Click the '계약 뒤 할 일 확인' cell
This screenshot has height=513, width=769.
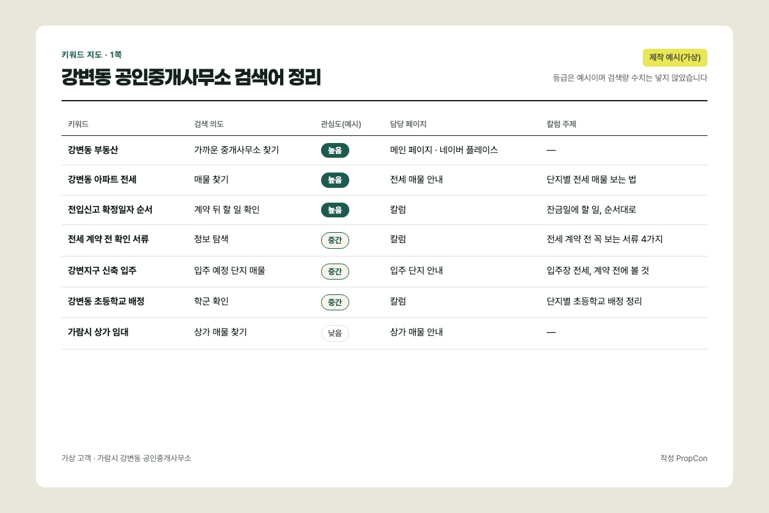pos(227,210)
